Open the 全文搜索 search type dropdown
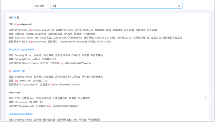215x122 pixels. pyautogui.click(x=41, y=6)
